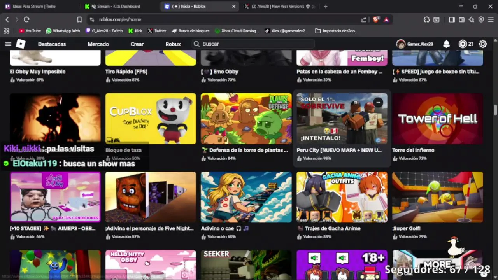Open the Robux balance icon

click(x=463, y=44)
